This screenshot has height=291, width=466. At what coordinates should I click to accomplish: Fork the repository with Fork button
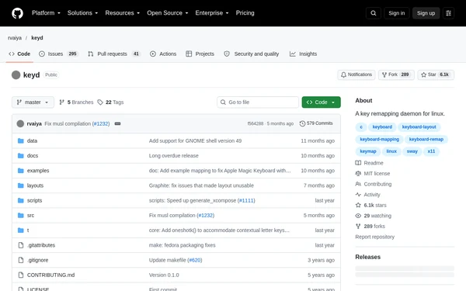click(396, 74)
